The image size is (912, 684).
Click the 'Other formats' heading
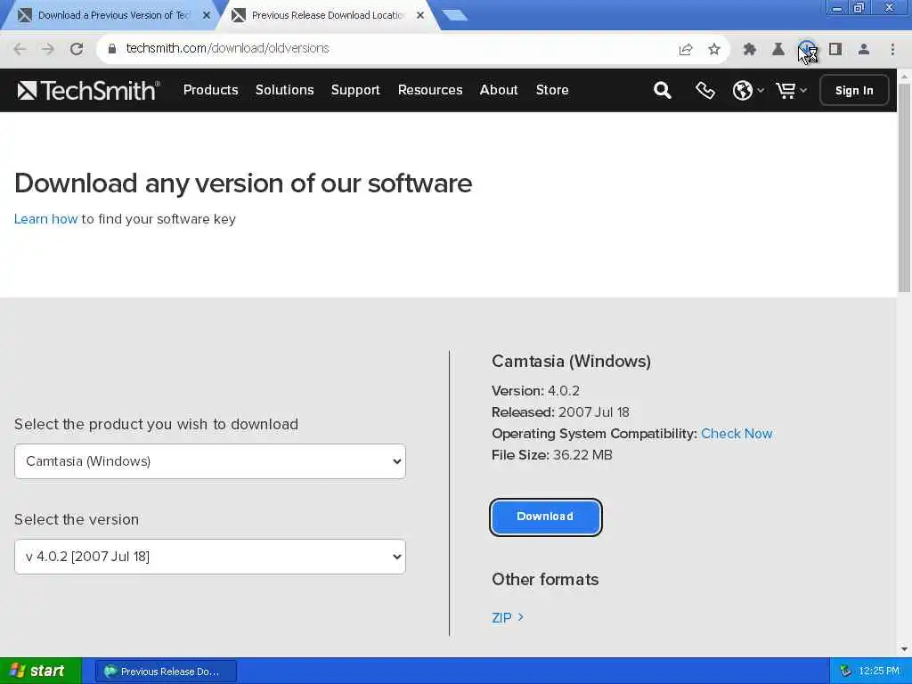[545, 580]
